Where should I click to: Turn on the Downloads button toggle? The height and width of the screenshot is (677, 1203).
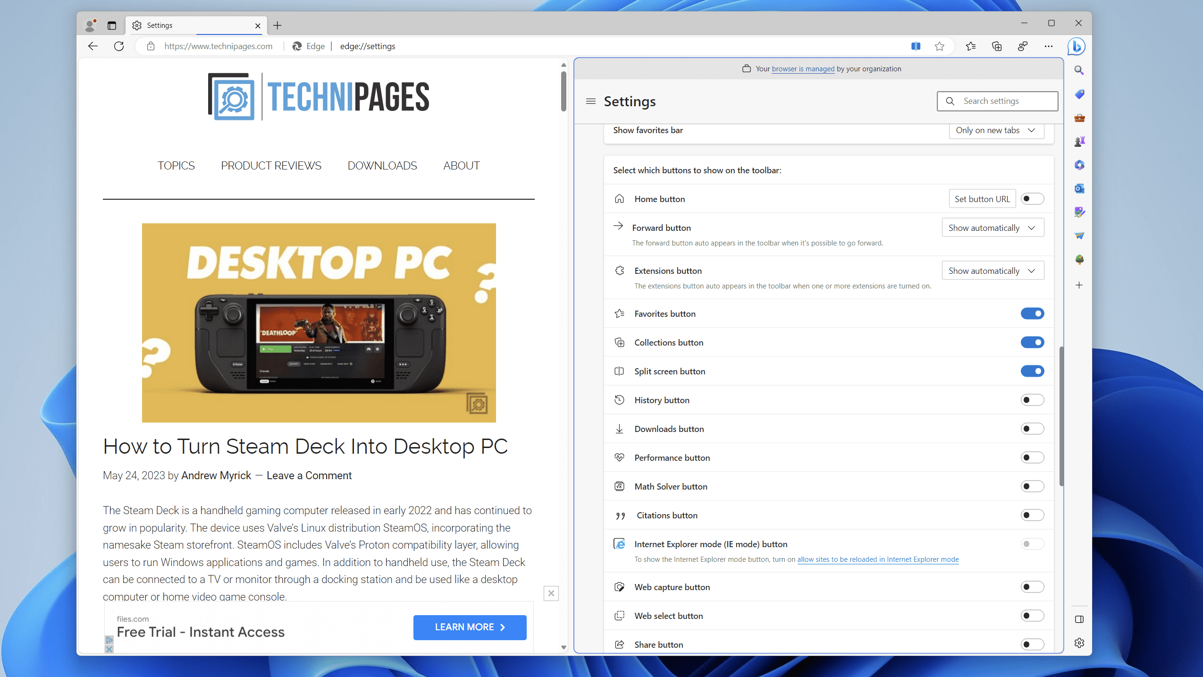pos(1033,428)
